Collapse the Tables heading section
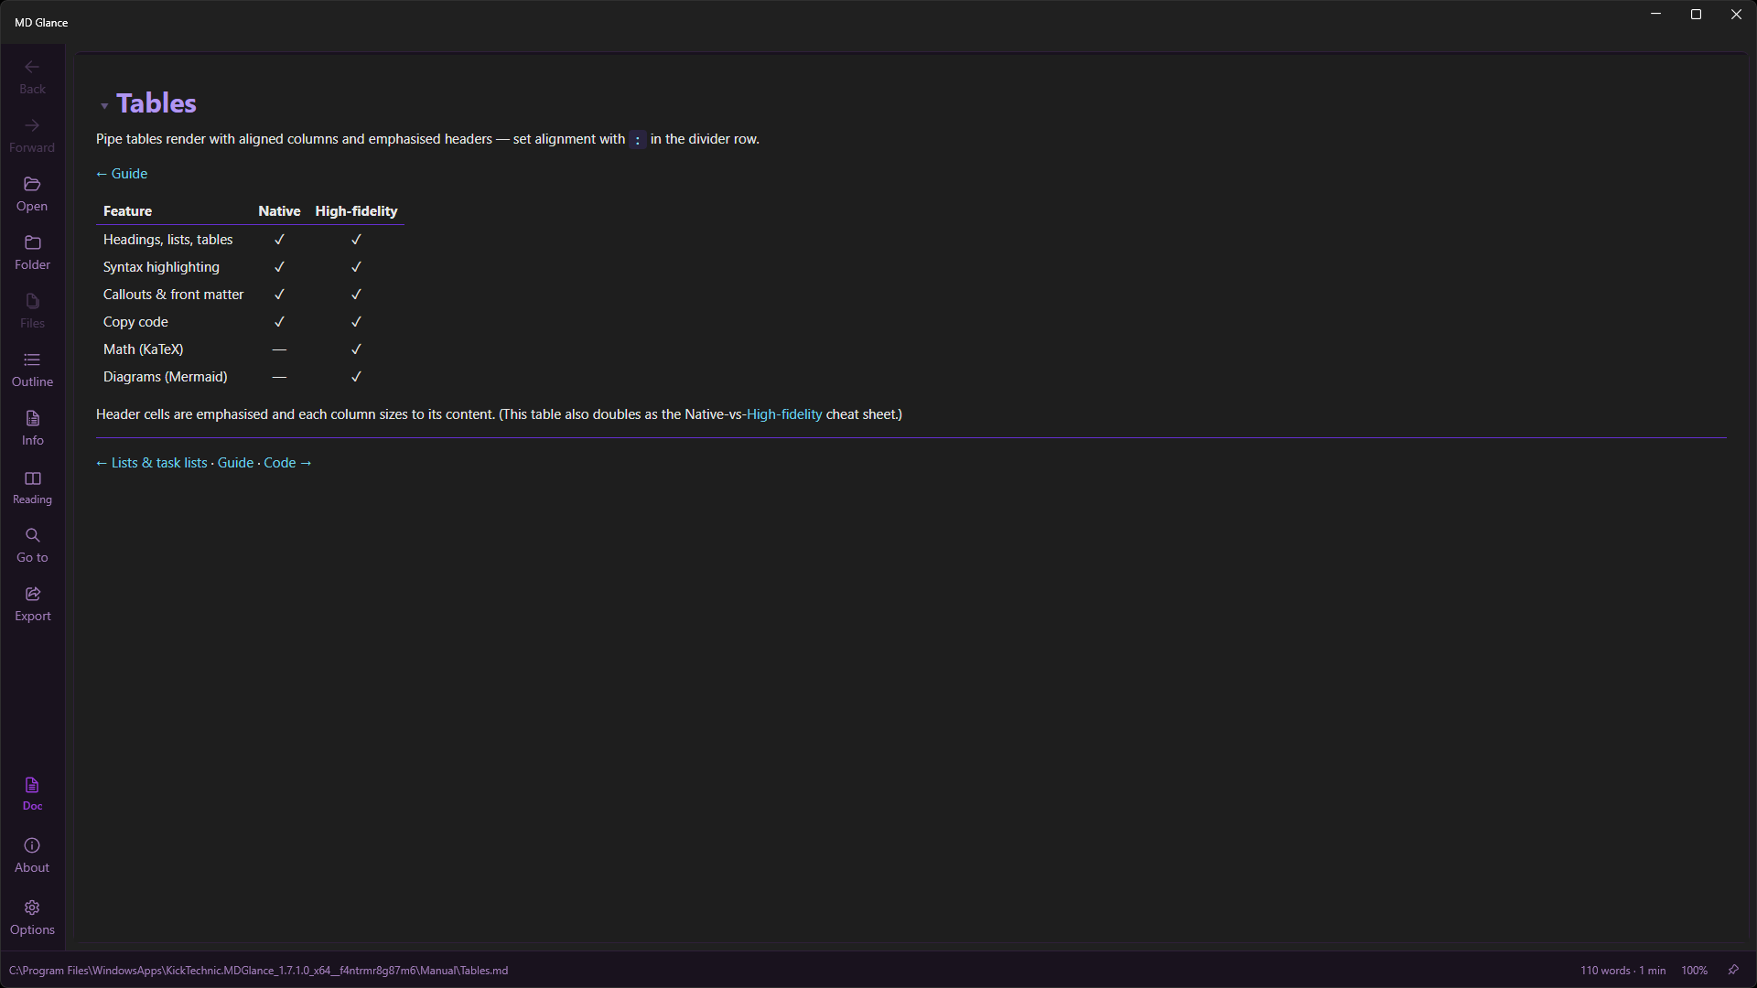 104,106
